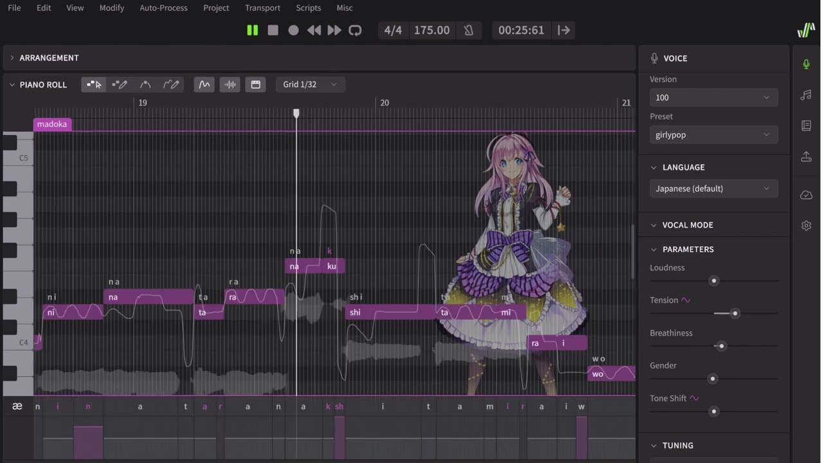Start recording with the round record button
The height and width of the screenshot is (463, 823).
pos(293,30)
